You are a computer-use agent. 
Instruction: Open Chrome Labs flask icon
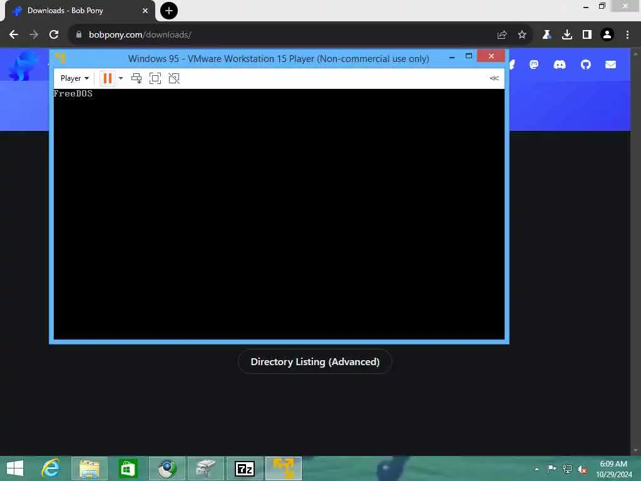tap(546, 35)
